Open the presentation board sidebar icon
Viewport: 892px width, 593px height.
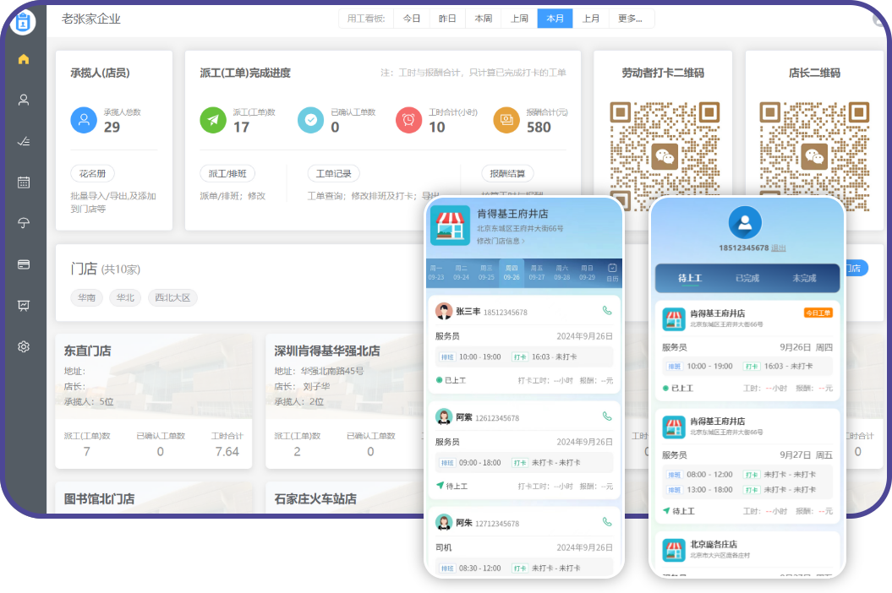tap(24, 306)
